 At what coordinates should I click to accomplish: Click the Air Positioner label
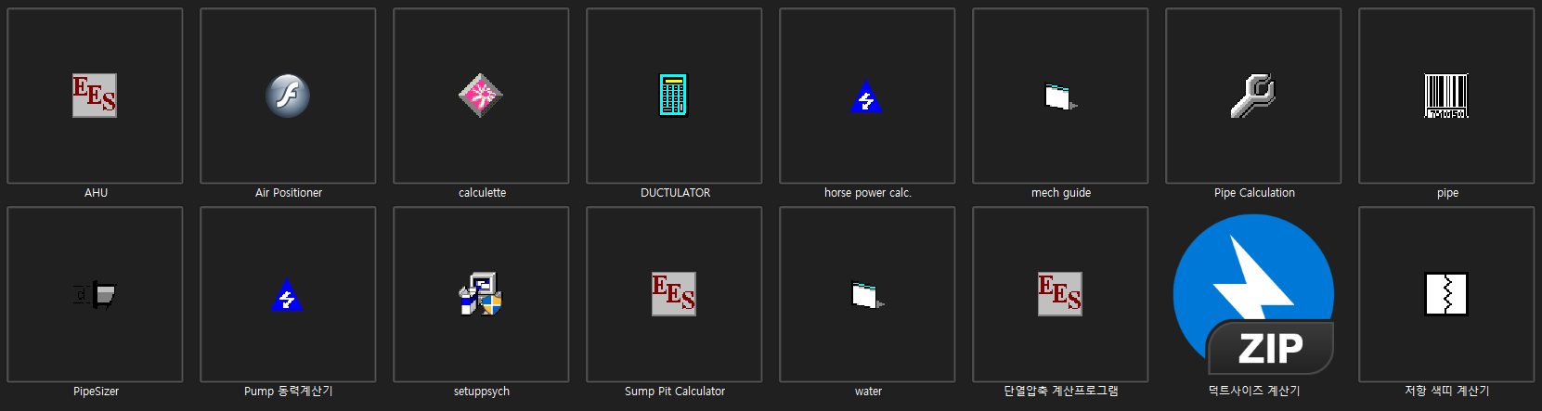[x=289, y=193]
